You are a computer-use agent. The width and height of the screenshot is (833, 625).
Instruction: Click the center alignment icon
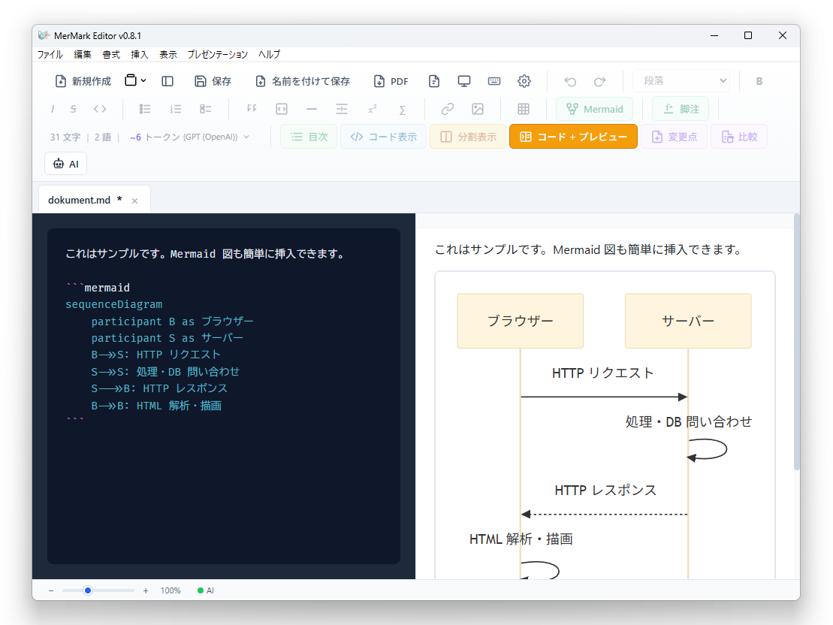click(342, 109)
